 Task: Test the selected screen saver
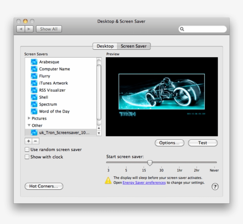203,143
